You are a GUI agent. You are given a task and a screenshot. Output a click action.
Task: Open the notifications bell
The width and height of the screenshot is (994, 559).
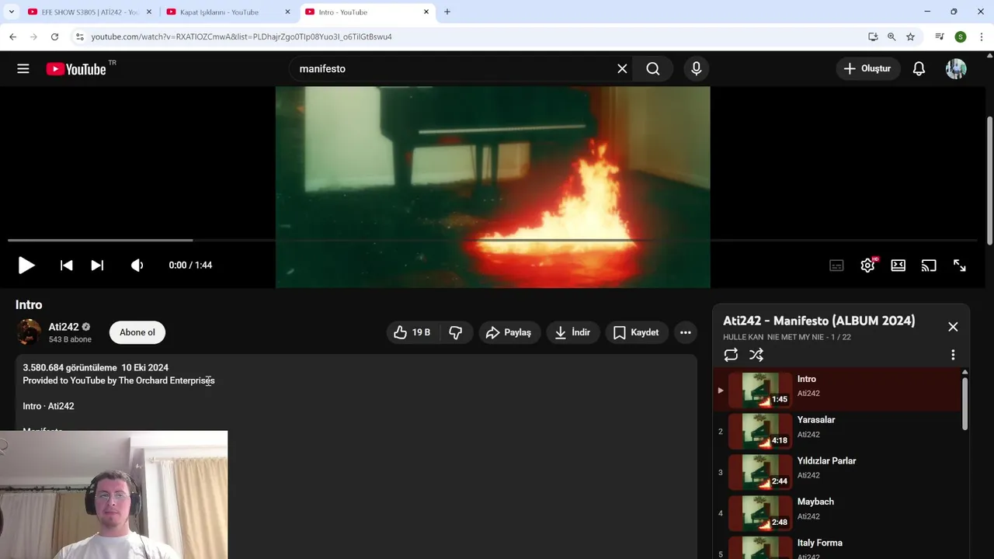click(919, 68)
